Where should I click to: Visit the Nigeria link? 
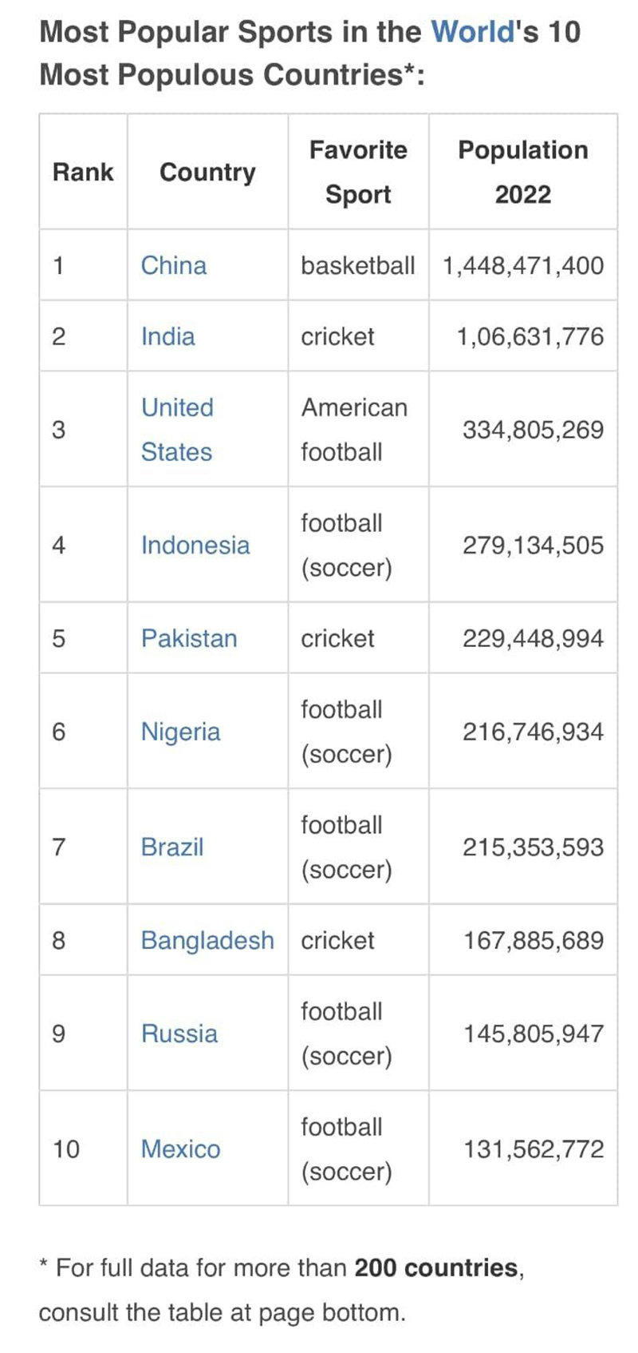coord(180,732)
